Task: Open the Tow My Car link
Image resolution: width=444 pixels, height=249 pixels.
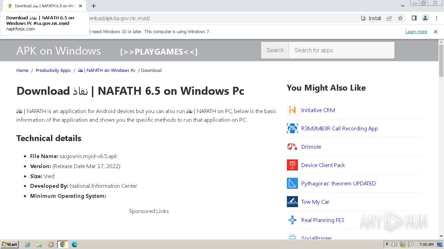Action: point(315,202)
